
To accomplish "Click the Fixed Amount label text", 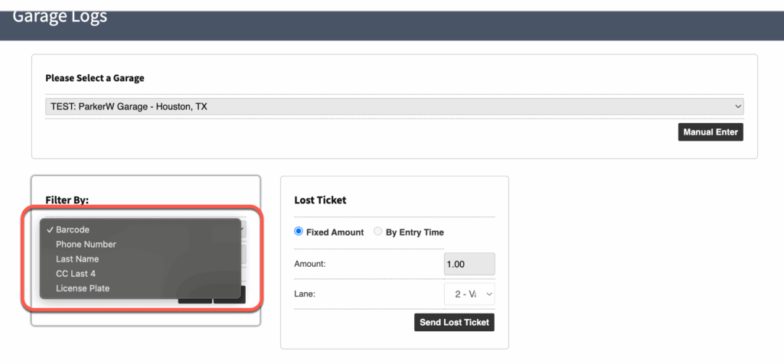I will coord(335,232).
